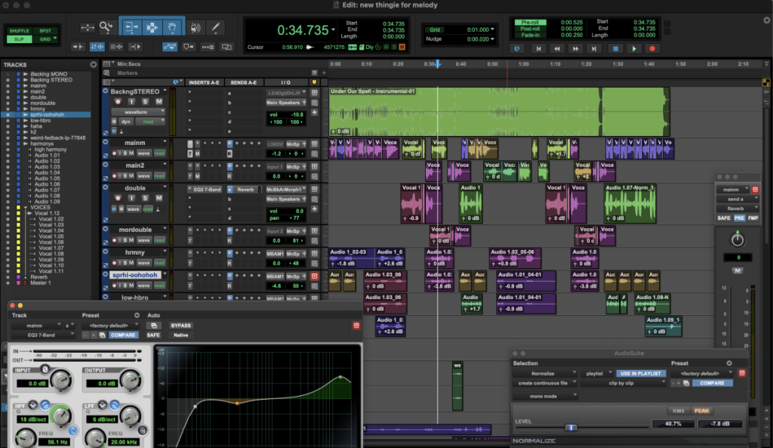Enable Slip edit mode
773x448 pixels.
click(x=20, y=39)
